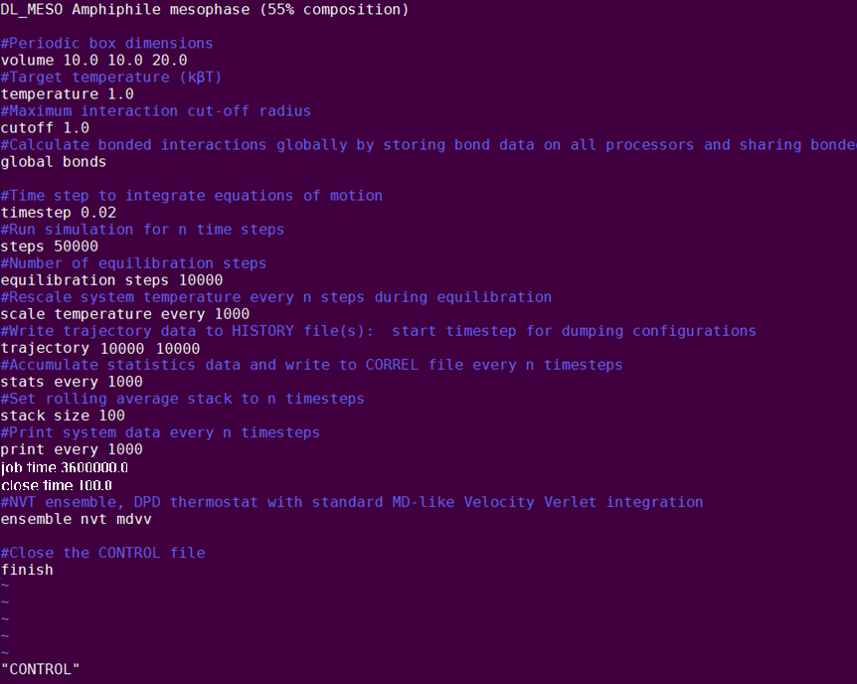Click the 'scale temperature every 1000' line

point(124,314)
